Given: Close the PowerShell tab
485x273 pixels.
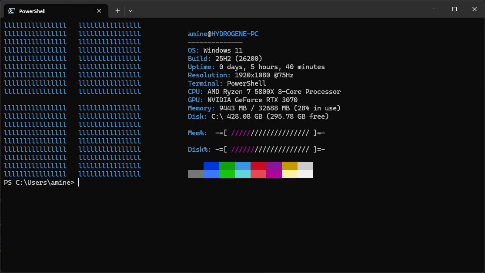Looking at the screenshot, I should pyautogui.click(x=99, y=11).
